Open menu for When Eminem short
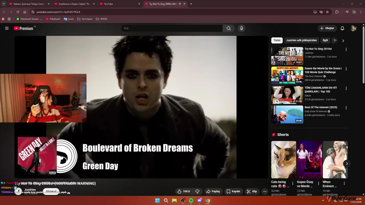Image resolution: width=365 pixels, height=205 pixels. (x=344, y=183)
